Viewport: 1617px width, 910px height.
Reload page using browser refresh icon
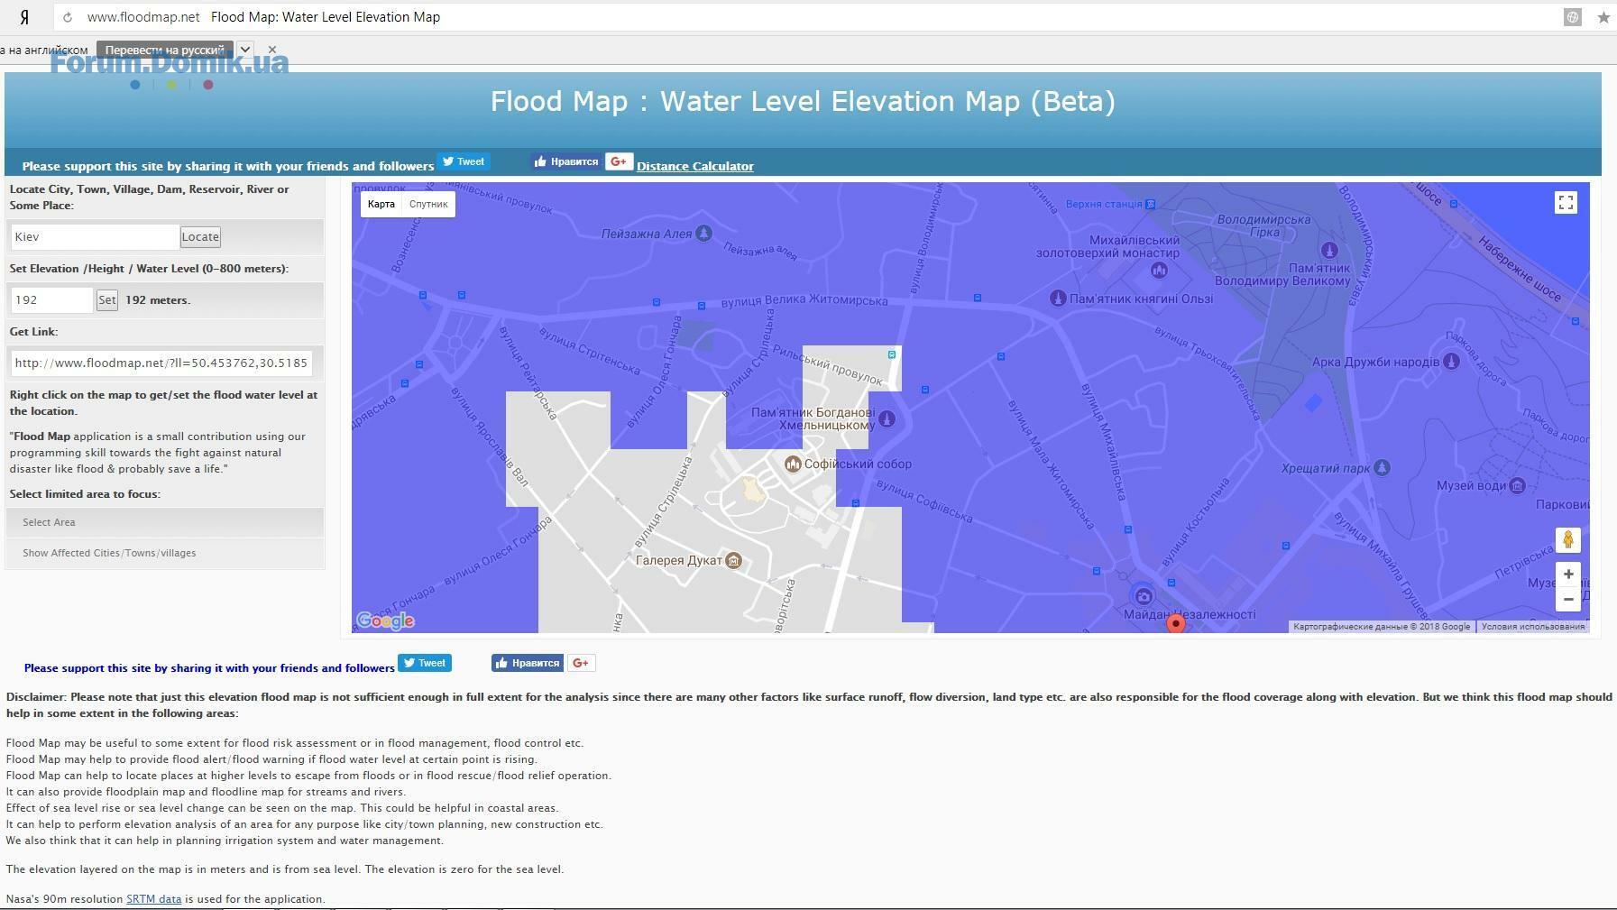coord(68,17)
